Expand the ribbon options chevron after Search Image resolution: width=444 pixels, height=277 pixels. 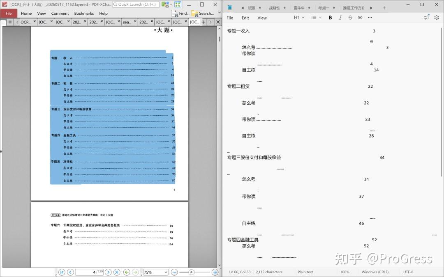[x=219, y=13]
